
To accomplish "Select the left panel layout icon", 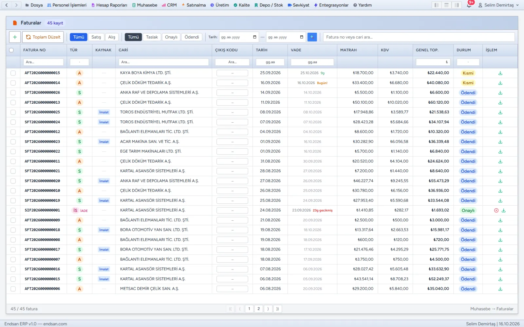I will [436, 5].
